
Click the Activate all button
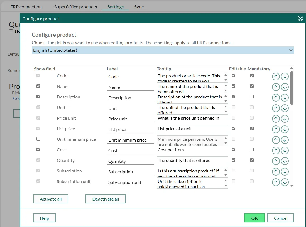pyautogui.click(x=51, y=199)
